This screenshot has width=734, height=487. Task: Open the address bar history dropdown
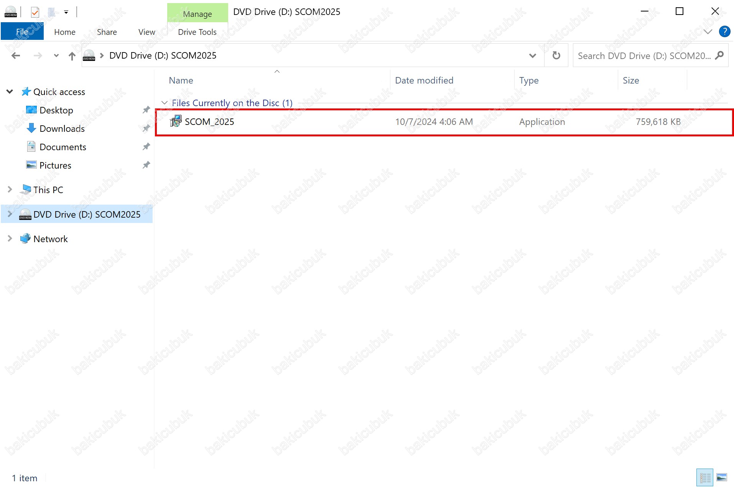[x=532, y=56]
